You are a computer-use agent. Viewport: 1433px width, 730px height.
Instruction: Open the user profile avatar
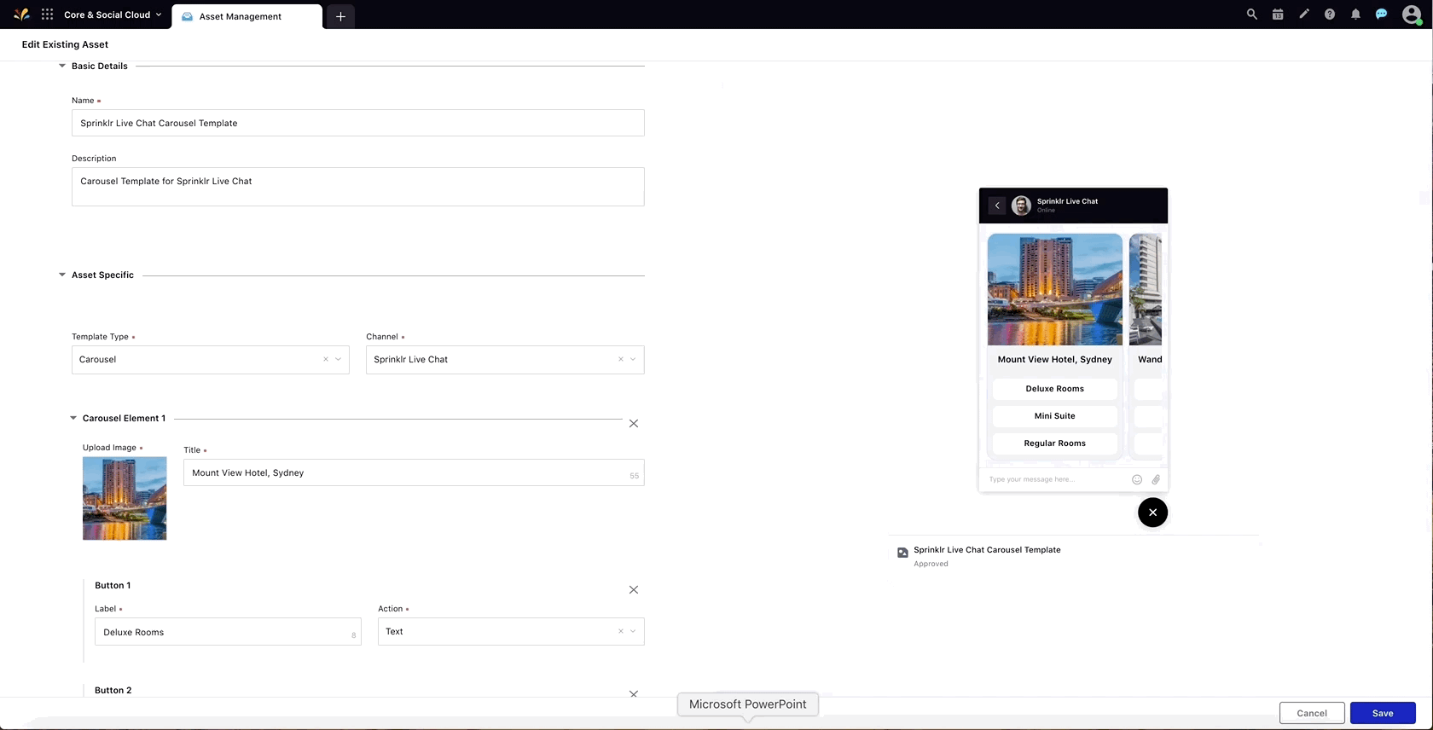[x=1411, y=14]
